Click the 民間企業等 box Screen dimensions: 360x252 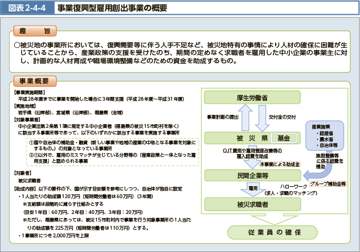click(x=252, y=176)
